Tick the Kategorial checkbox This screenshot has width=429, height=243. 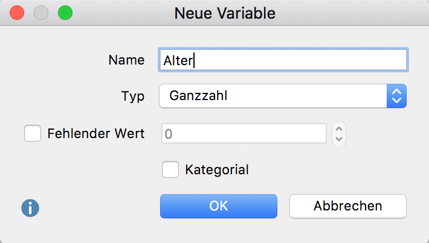coord(170,169)
